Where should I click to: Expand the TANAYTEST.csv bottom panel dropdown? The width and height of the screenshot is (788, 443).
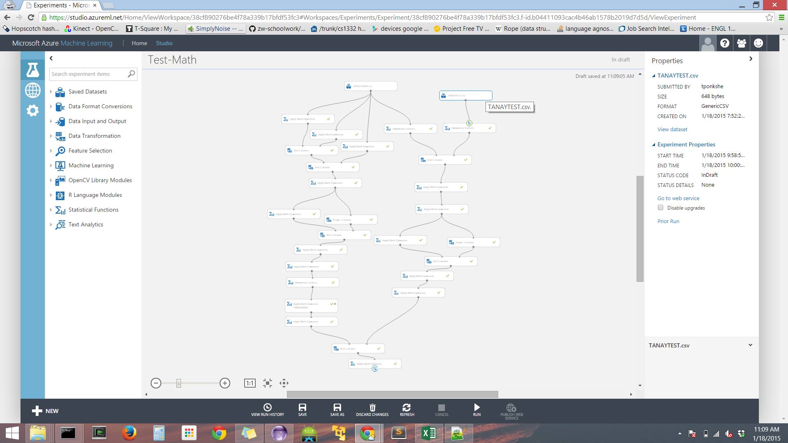pos(750,345)
